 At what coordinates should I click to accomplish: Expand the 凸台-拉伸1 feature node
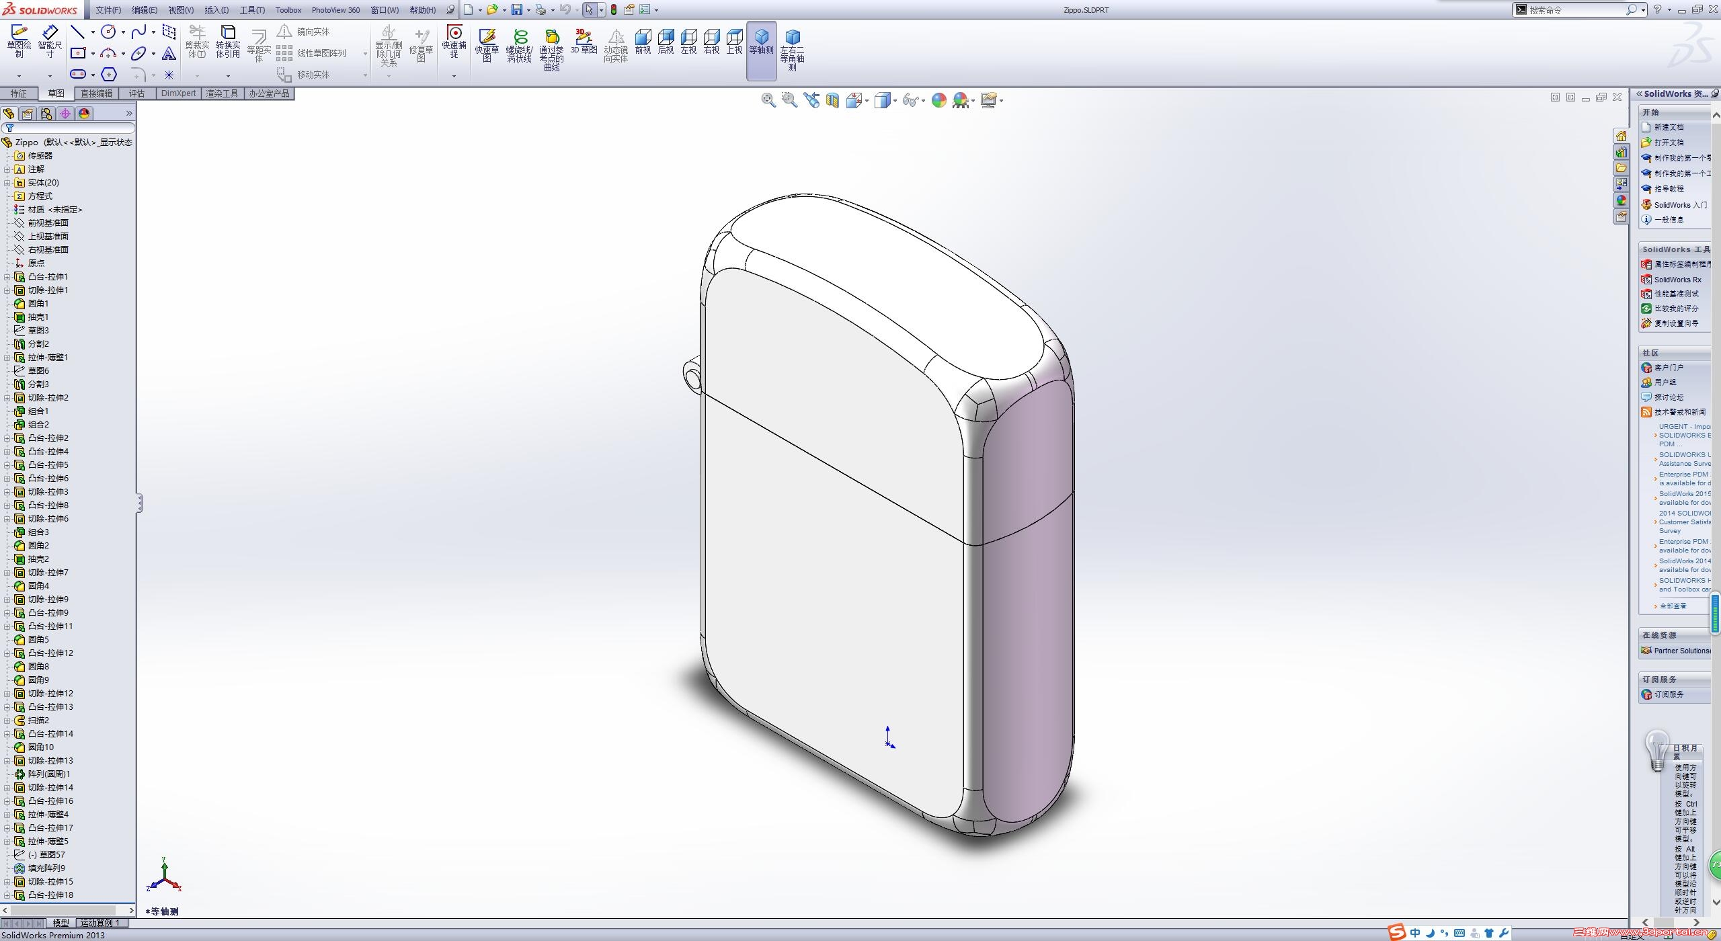[7, 277]
